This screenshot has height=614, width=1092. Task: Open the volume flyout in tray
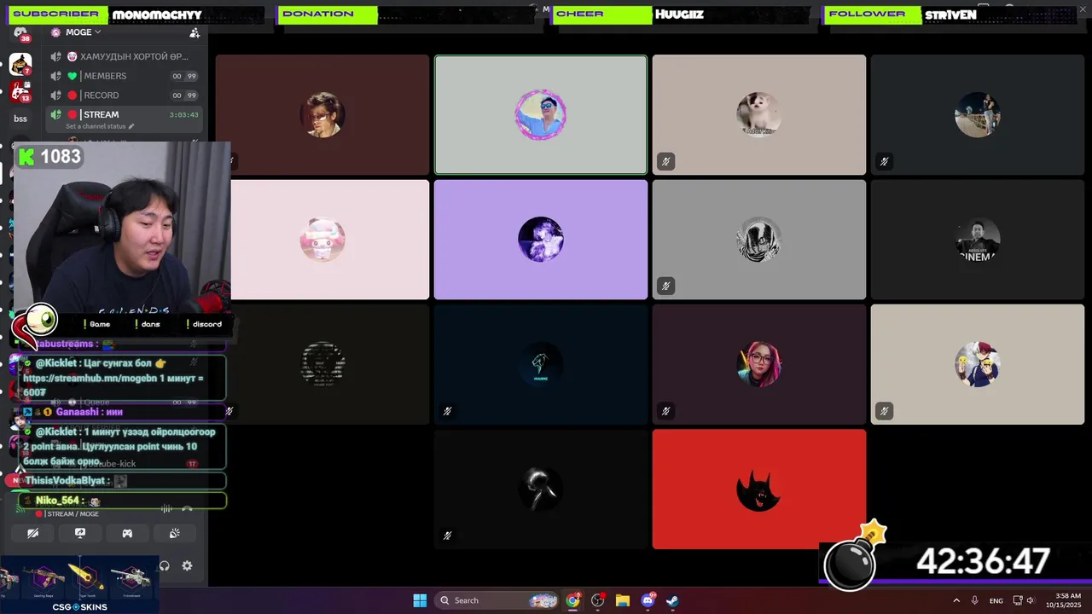point(1031,600)
